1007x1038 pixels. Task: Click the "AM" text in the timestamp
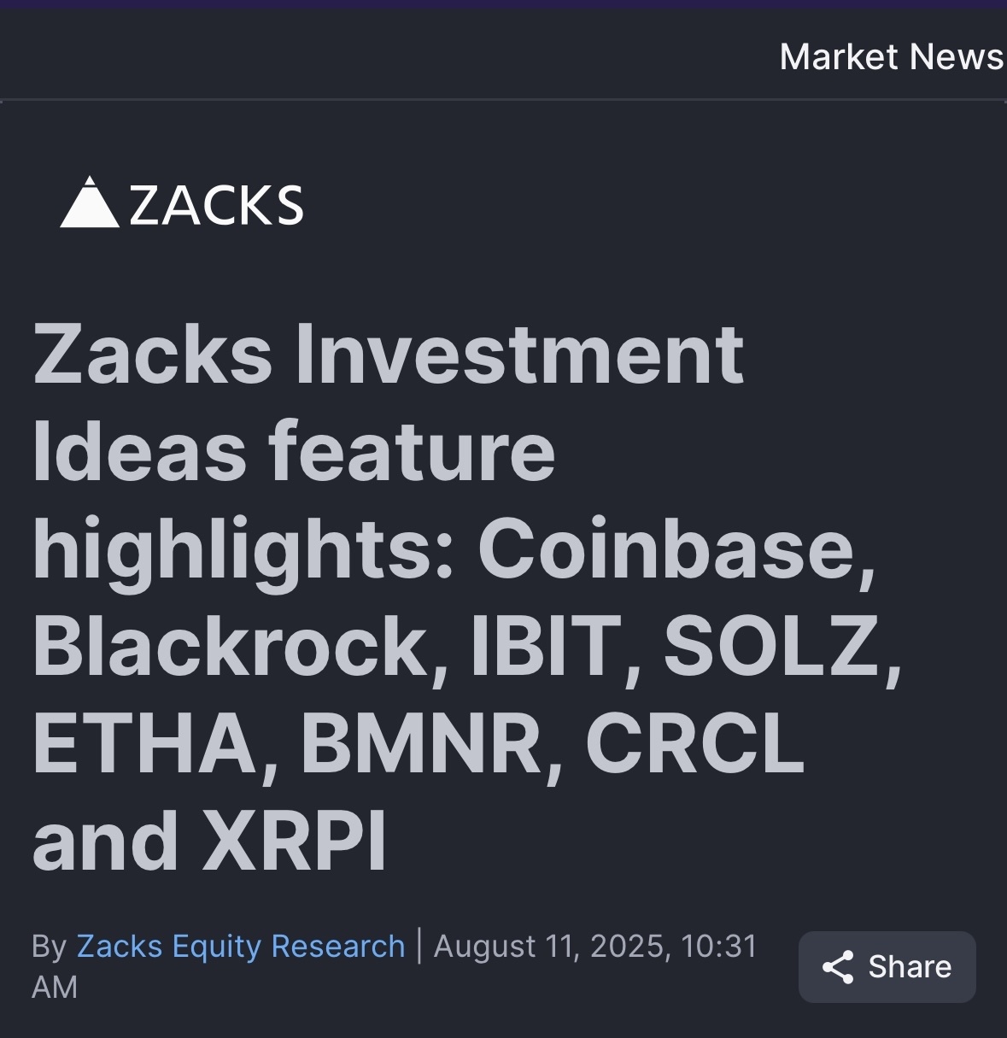click(55, 988)
